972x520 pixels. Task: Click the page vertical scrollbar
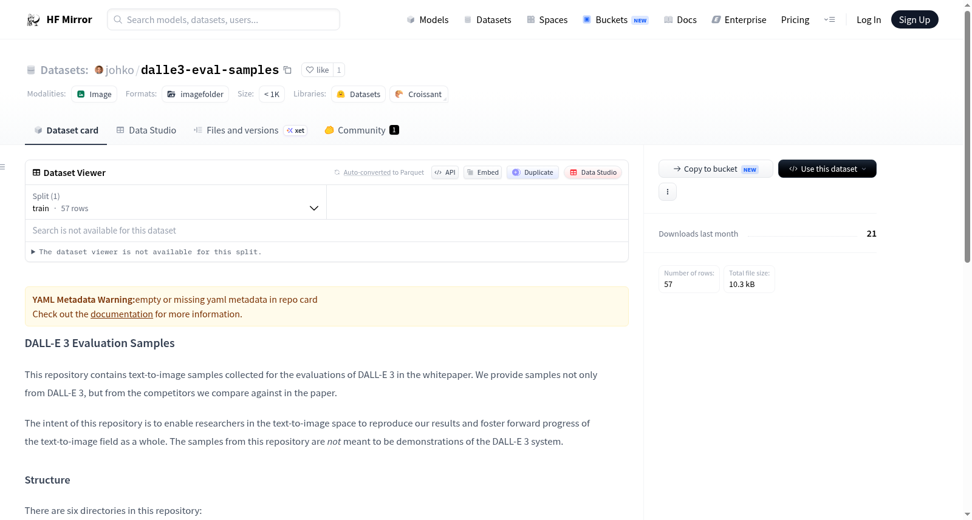(967, 137)
